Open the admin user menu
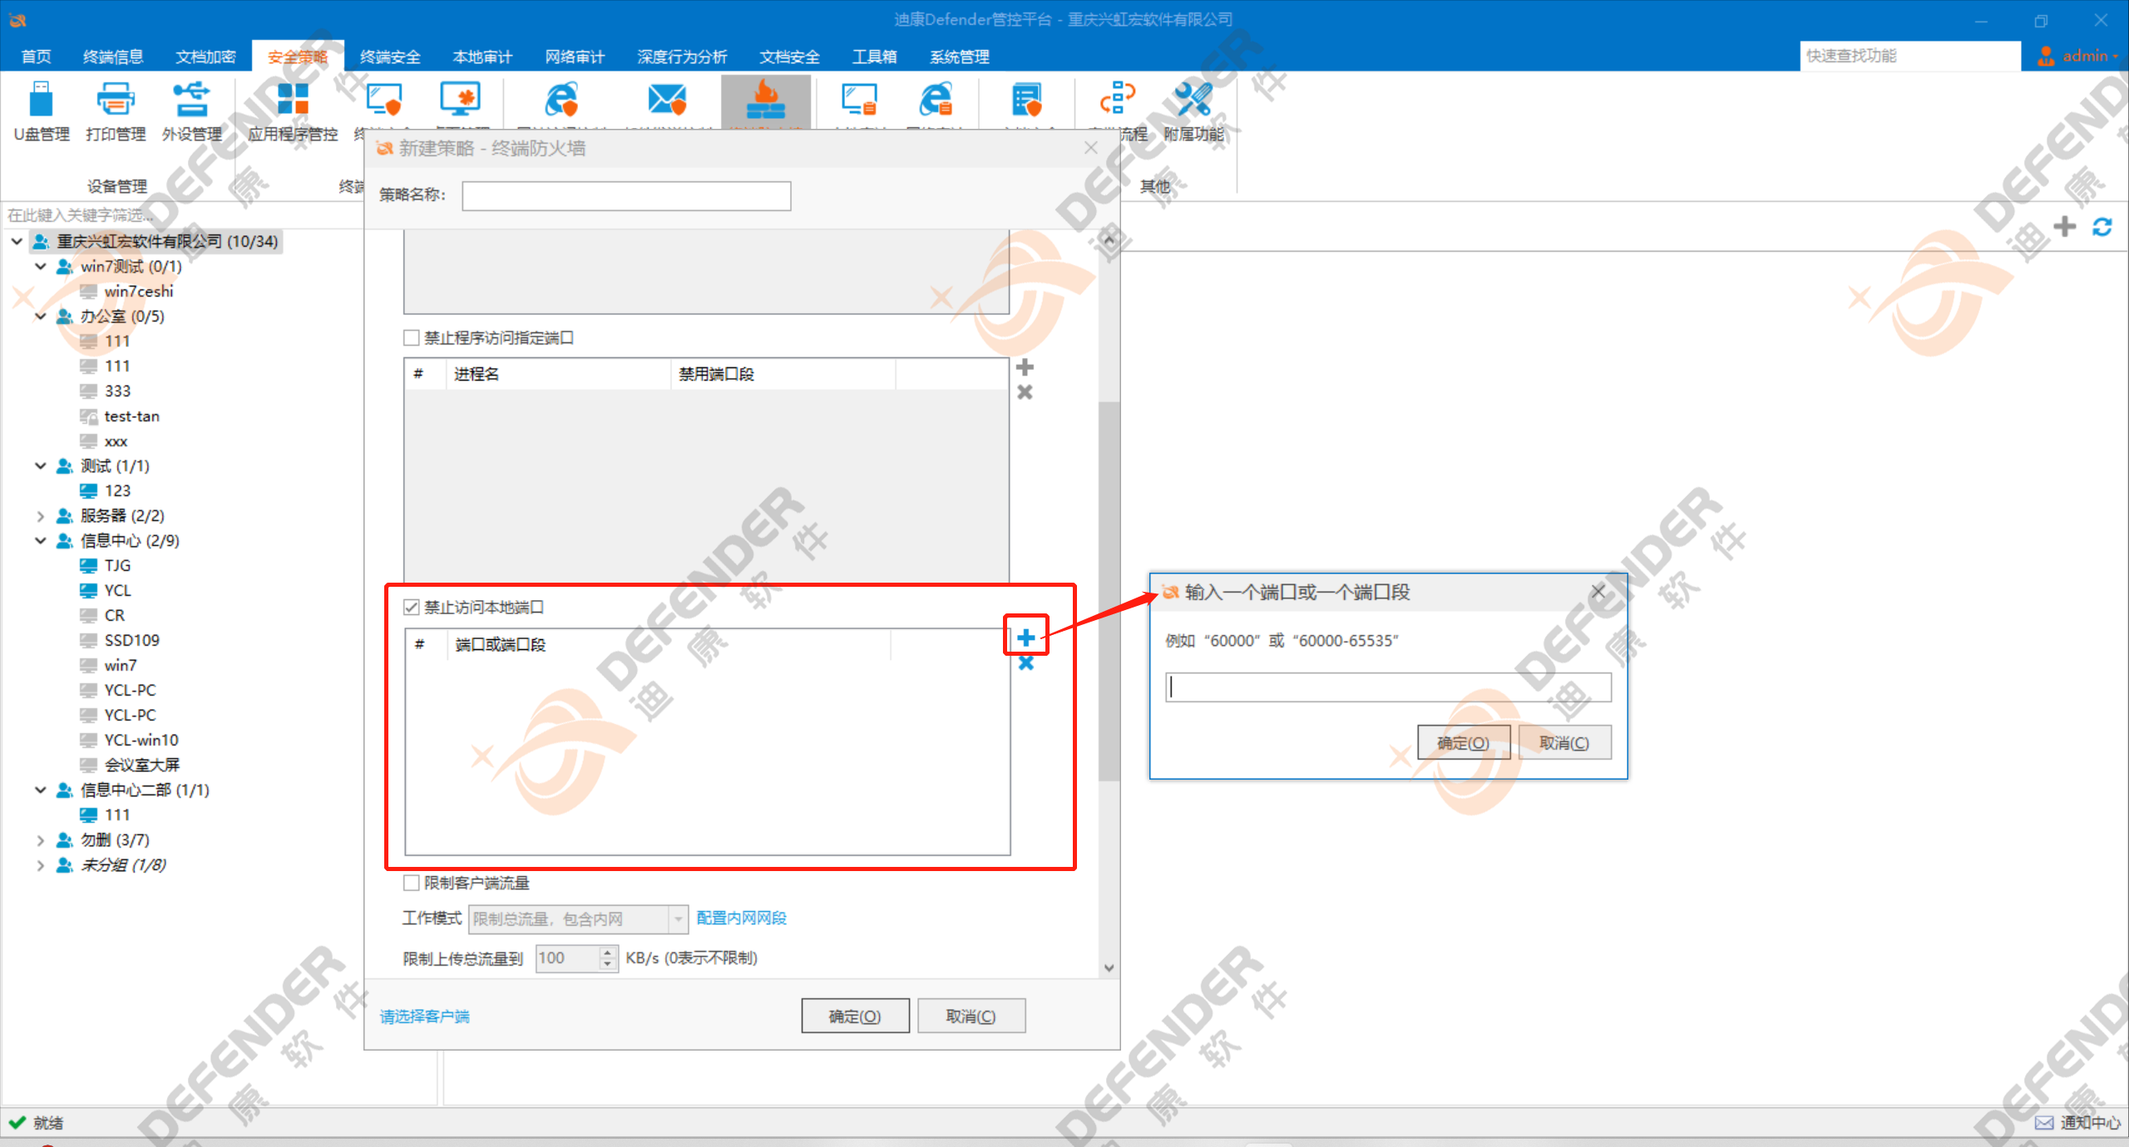 tap(2077, 56)
